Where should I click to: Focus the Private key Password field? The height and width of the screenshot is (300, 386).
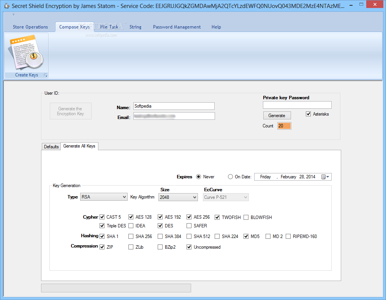tap(297, 105)
